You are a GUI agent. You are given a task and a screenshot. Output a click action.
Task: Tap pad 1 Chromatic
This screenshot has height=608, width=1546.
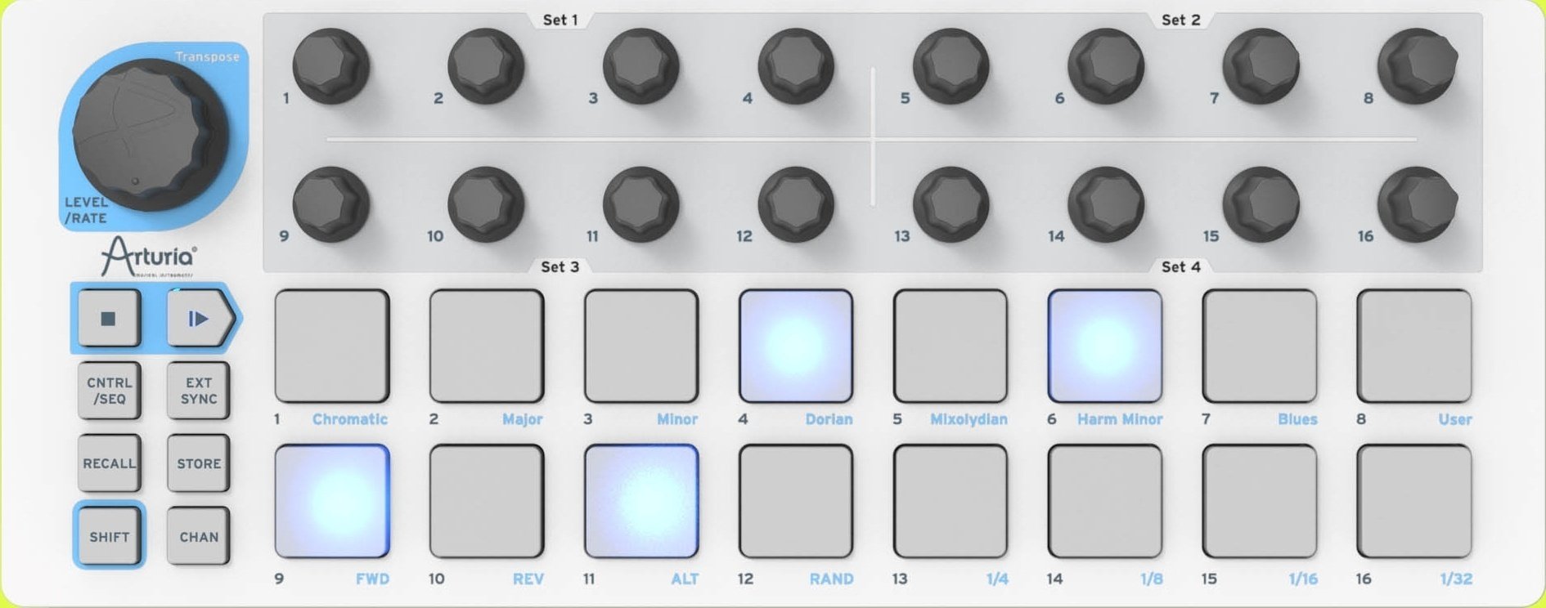331,346
